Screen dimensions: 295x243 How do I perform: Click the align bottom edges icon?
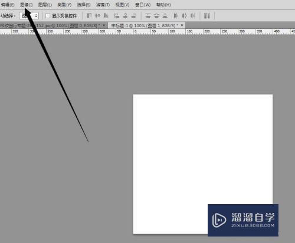coord(106,15)
